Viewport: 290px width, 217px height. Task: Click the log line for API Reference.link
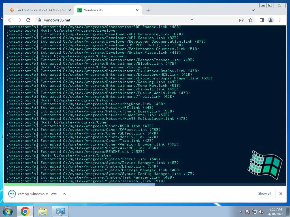tap(95, 34)
